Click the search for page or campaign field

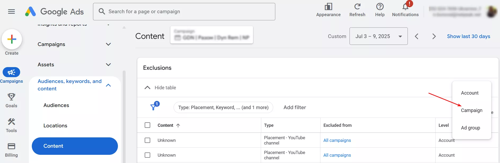click(184, 12)
